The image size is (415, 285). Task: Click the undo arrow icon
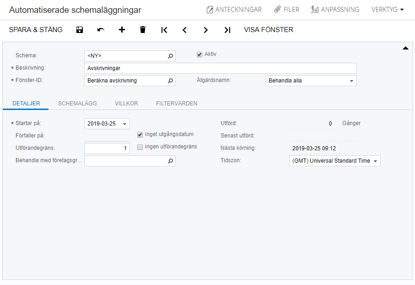[x=101, y=30]
